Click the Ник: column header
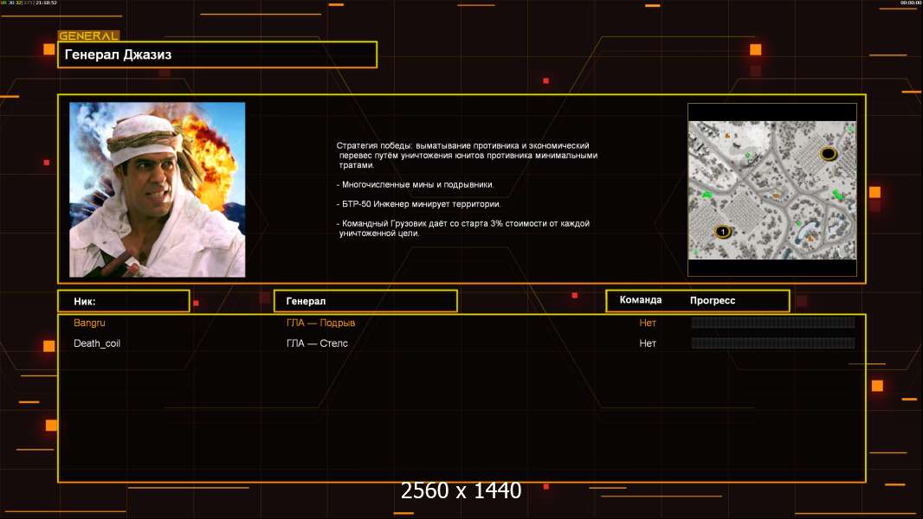 point(123,301)
